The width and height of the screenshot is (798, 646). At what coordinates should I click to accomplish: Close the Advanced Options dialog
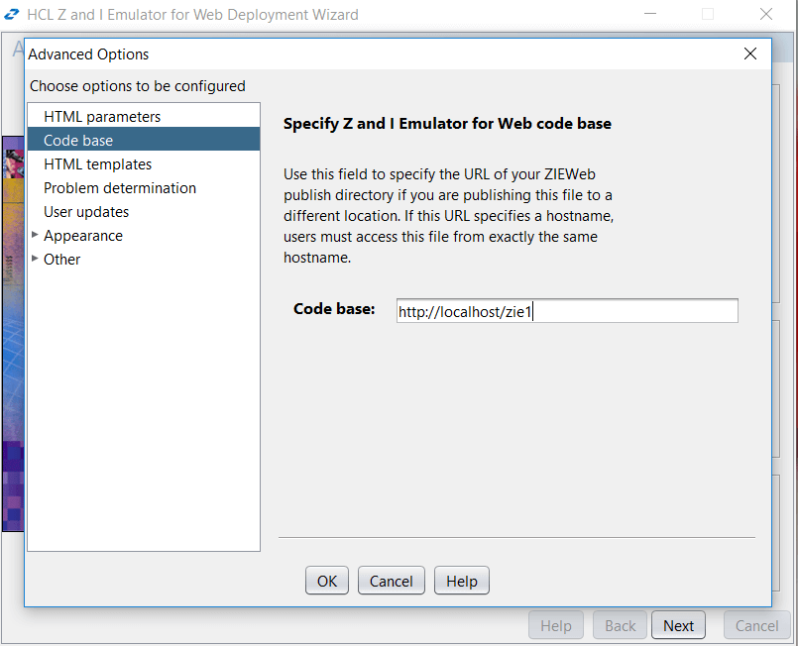click(x=750, y=54)
